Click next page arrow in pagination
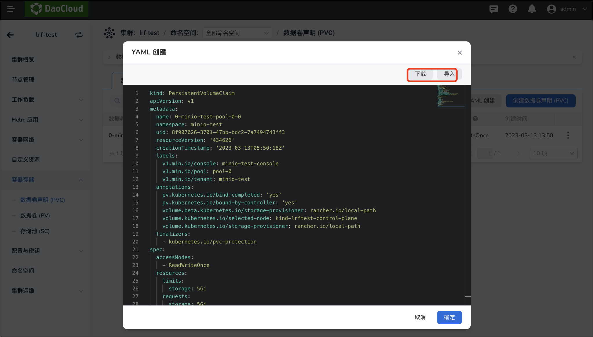 click(519, 153)
